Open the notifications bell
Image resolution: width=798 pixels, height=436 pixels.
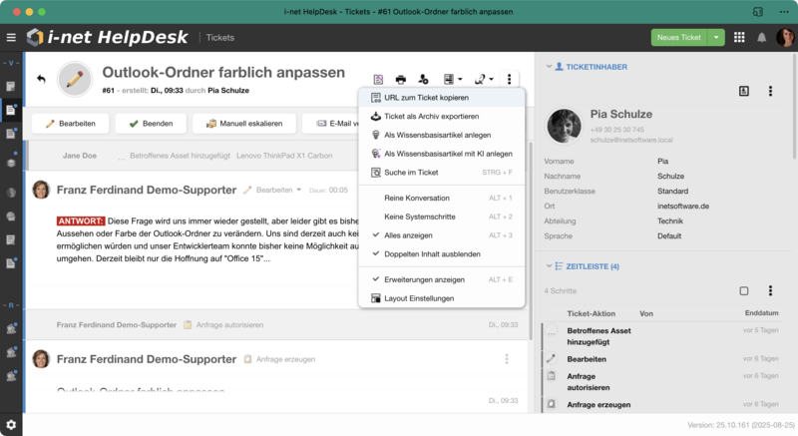761,38
